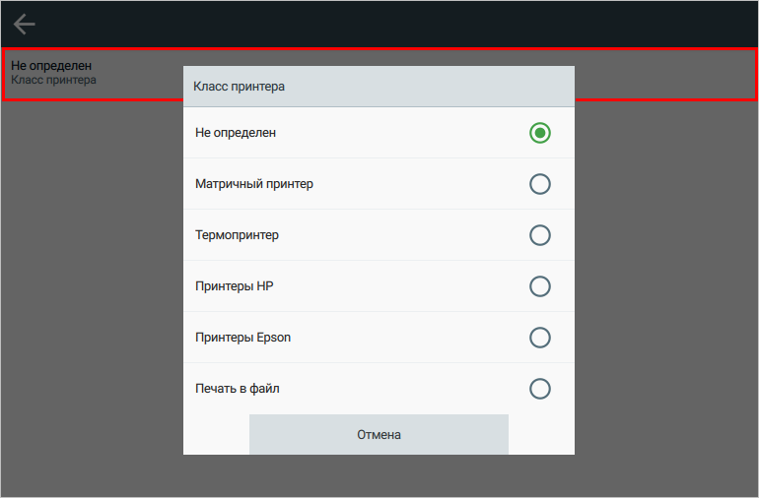Dismiss dialog via dimmed area below it
This screenshot has height=498, width=759.
tap(379, 476)
